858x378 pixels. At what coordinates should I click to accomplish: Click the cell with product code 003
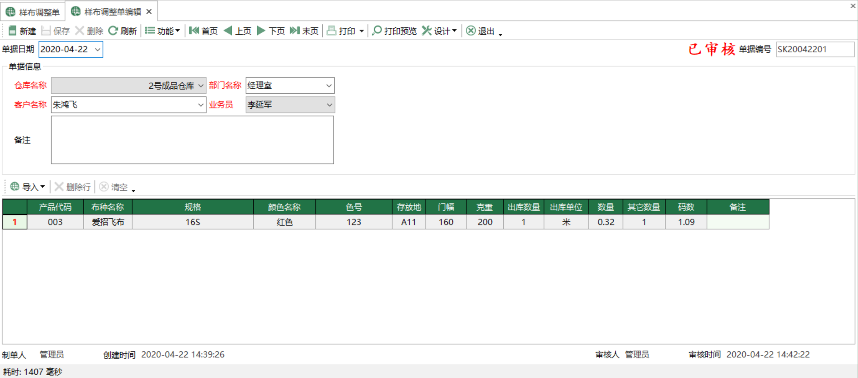click(55, 222)
